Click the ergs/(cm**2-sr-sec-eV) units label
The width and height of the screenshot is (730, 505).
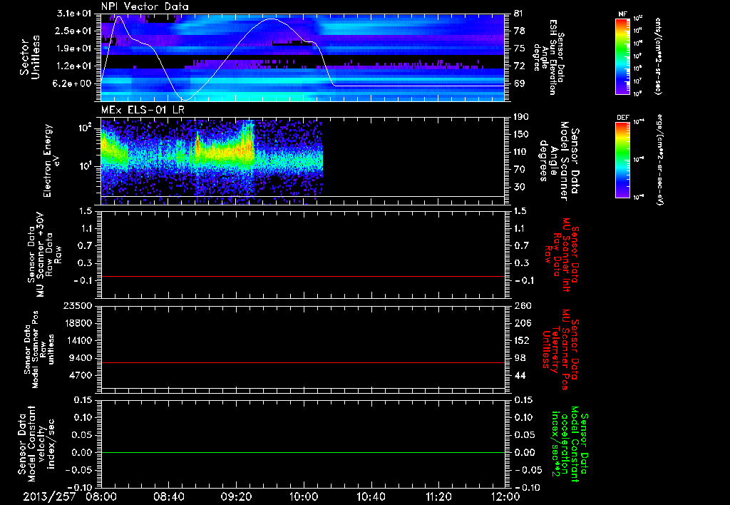coord(659,159)
